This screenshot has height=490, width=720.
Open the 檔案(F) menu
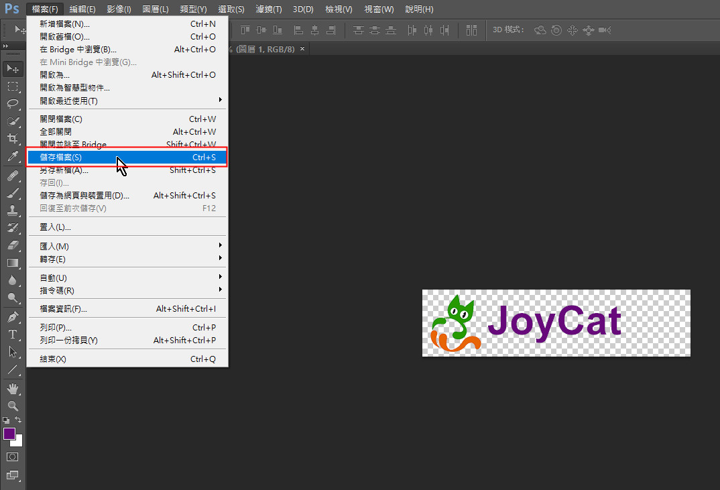pos(45,9)
